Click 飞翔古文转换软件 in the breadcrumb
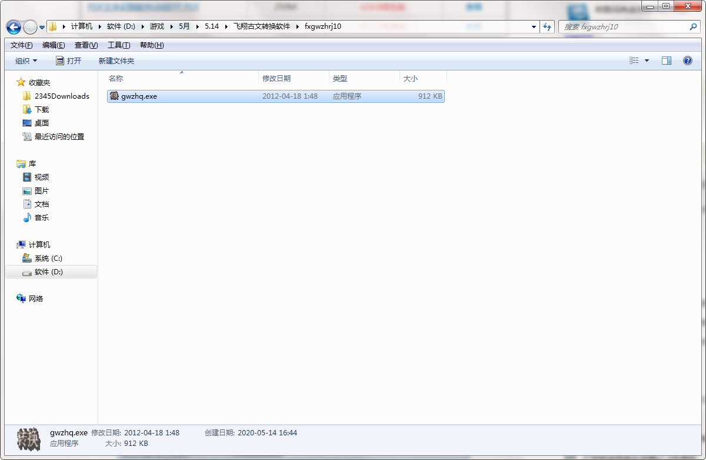This screenshot has width=706, height=460. pos(262,26)
